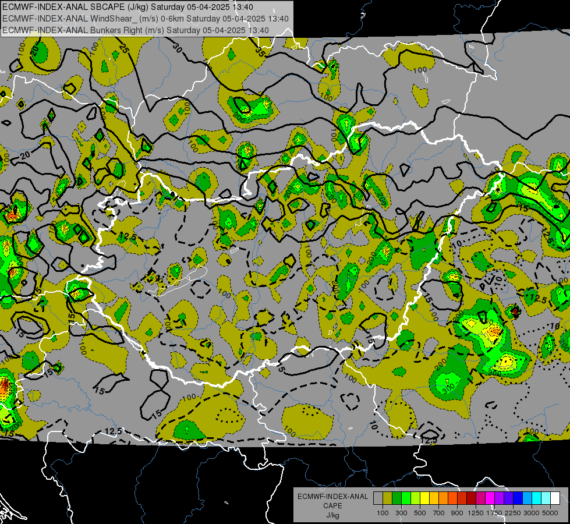Image resolution: width=570 pixels, height=524 pixels.
Task: Click the 900 tick label in legend
Action: pos(457,513)
